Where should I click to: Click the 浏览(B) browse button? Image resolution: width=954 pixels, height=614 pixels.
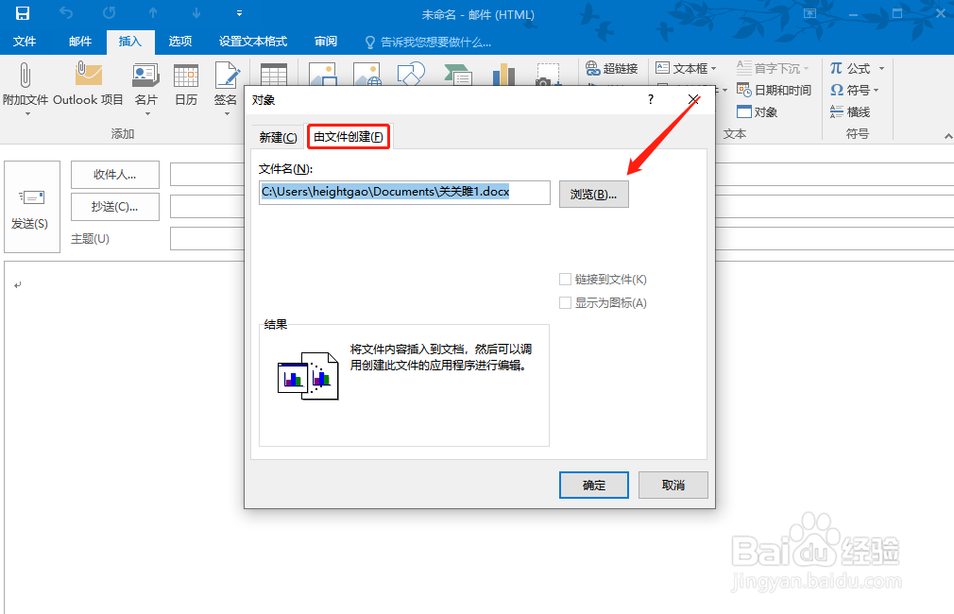coord(593,194)
